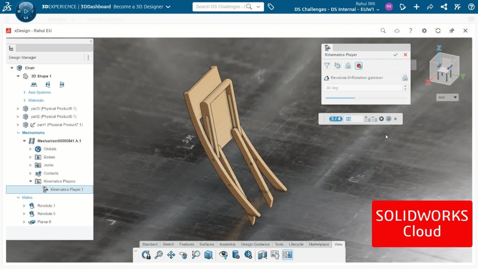Screen dimensions: 478x269
Task: Switch to the Standard tab
Action: 150,244
